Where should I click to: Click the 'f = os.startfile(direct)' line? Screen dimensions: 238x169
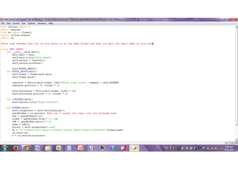(x=29, y=135)
